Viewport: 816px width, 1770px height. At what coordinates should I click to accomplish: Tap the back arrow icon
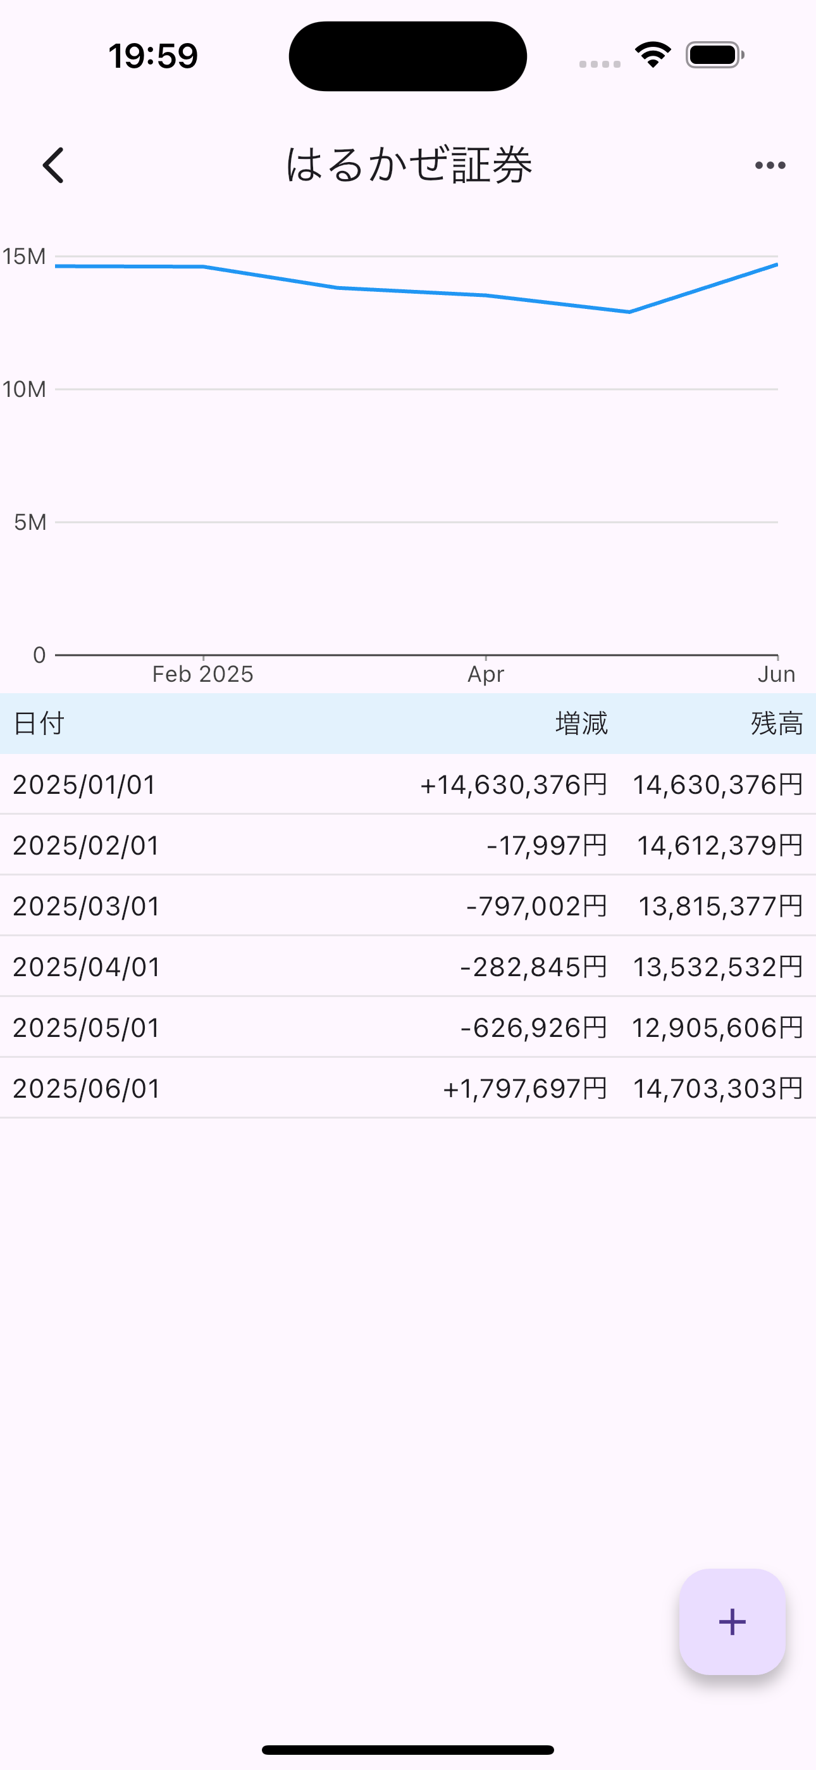click(x=54, y=166)
